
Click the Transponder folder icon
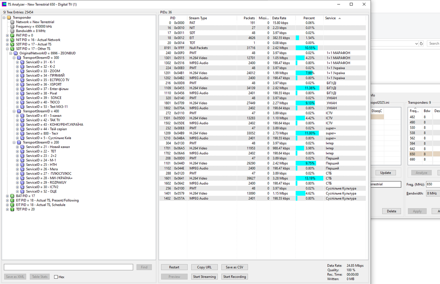click(9, 17)
